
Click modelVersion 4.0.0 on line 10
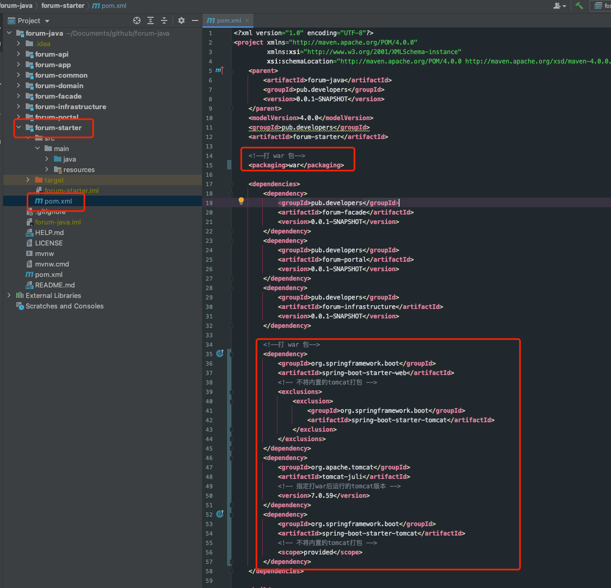click(x=310, y=118)
